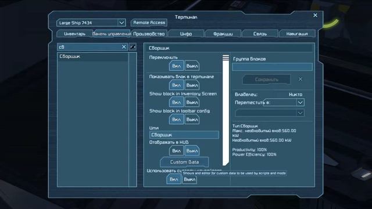
Task: Enable Show block in Inventory Screen
Action: coord(176,102)
